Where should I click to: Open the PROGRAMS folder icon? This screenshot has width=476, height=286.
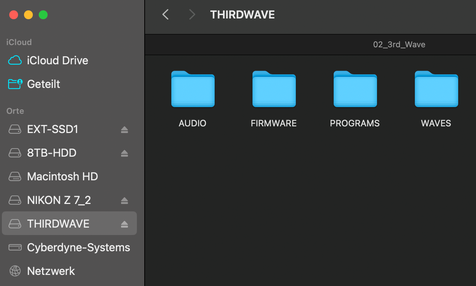tap(355, 89)
